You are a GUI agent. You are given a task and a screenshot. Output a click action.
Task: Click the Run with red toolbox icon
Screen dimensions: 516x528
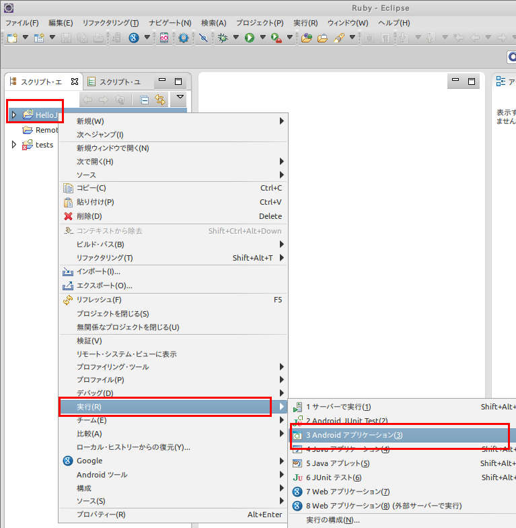tap(276, 38)
